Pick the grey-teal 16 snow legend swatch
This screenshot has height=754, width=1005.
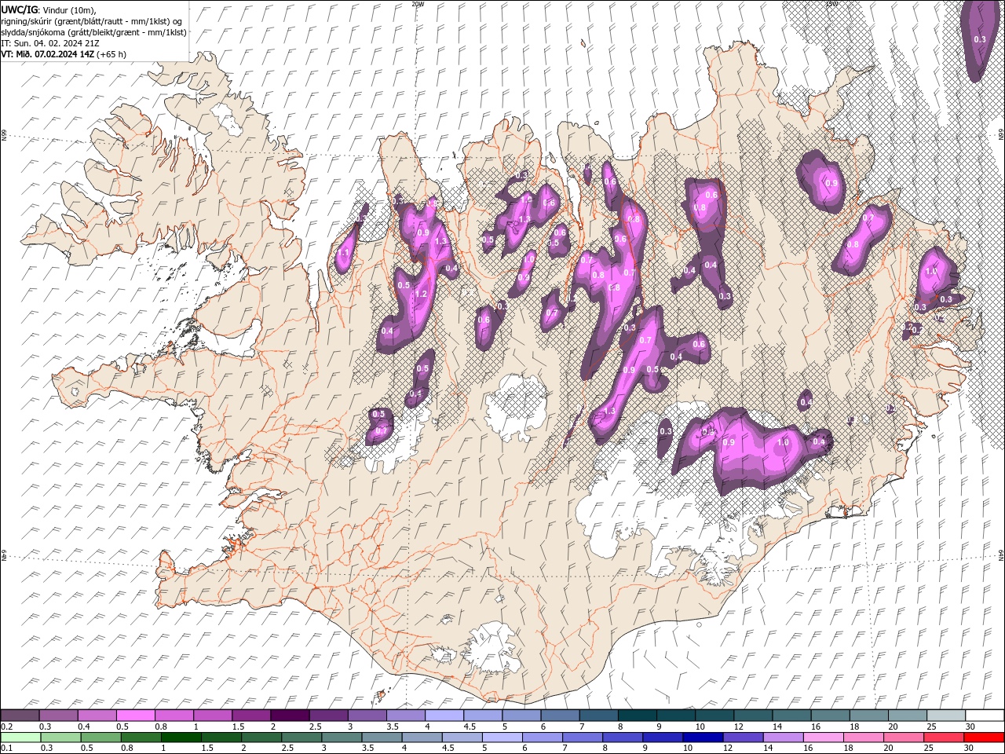tap(830, 716)
